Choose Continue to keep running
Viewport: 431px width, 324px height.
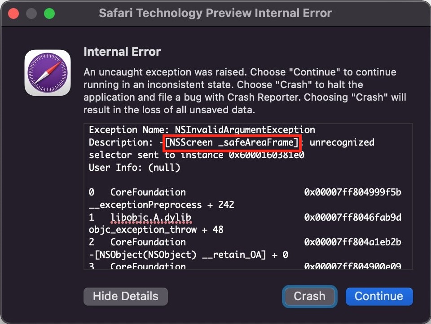[x=378, y=297]
